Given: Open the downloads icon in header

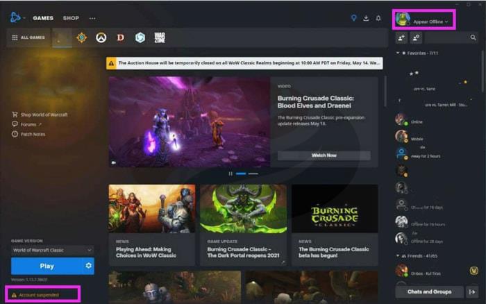Looking at the screenshot, I should click(x=366, y=18).
